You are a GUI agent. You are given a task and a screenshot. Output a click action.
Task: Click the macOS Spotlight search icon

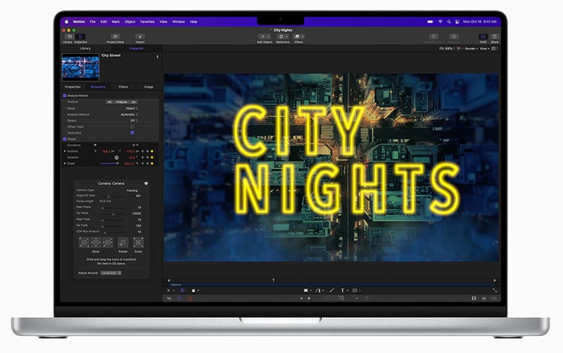tap(449, 22)
